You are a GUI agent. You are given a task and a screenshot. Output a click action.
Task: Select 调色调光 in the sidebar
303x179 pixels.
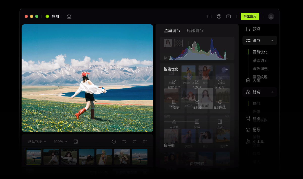pyautogui.click(x=260, y=69)
